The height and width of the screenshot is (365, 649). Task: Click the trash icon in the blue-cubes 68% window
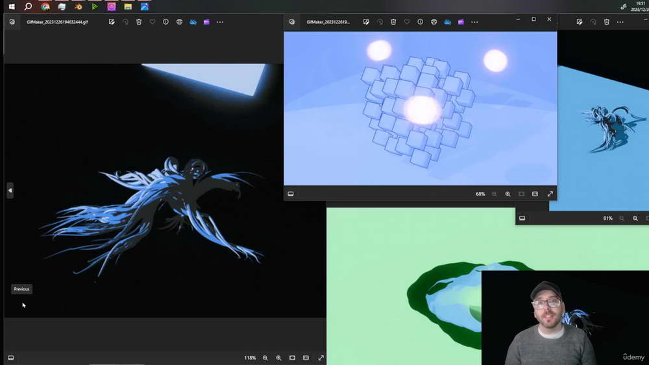coord(394,22)
